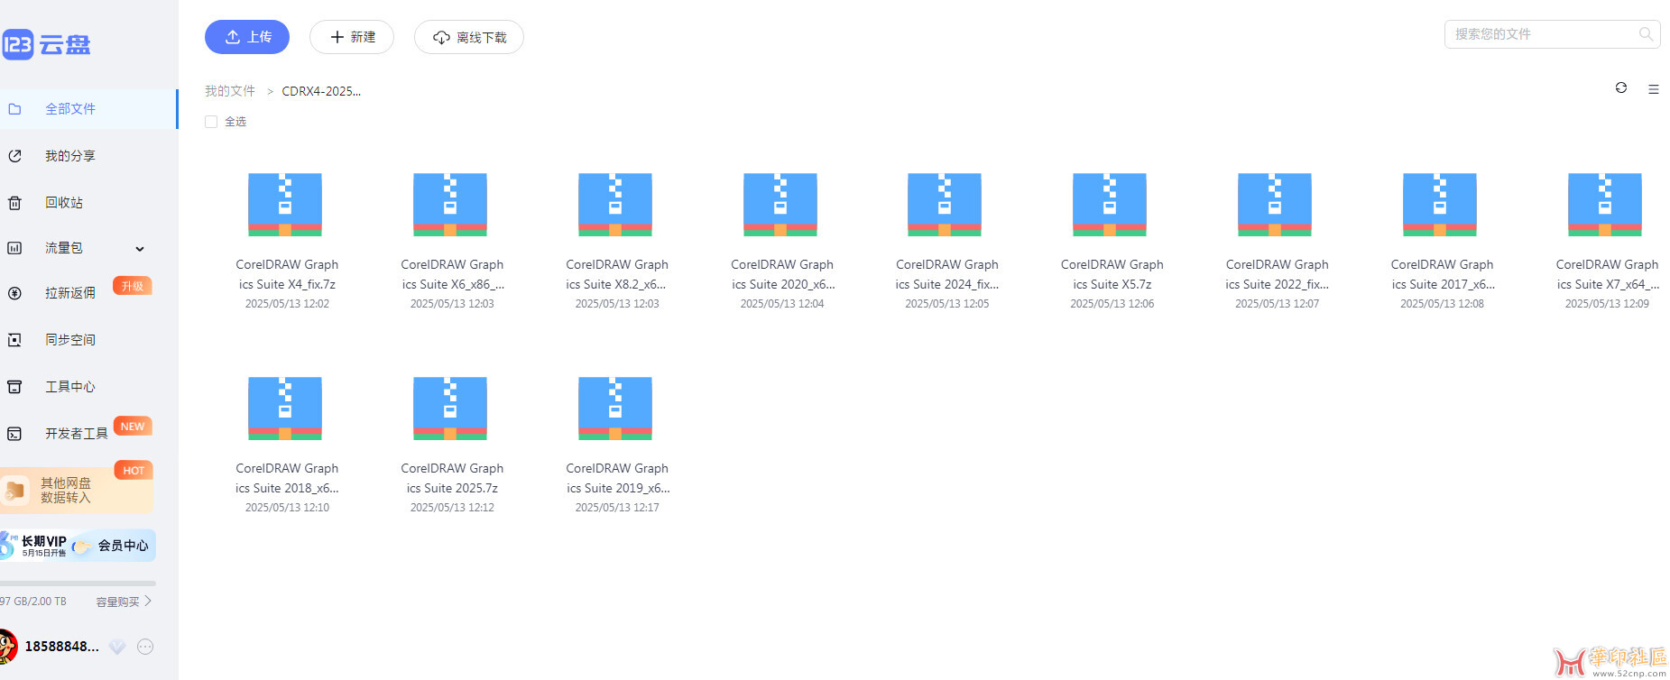Click the 新建 create button
The width and height of the screenshot is (1670, 680).
click(x=352, y=37)
